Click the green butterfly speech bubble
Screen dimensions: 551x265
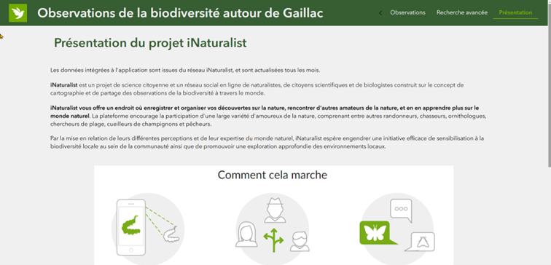[378, 233]
